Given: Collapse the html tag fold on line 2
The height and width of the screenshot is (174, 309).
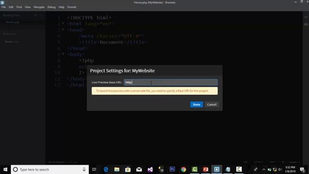Looking at the screenshot, I should (x=63, y=24).
